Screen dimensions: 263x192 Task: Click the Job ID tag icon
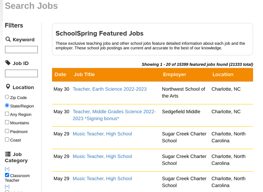tap(8, 63)
